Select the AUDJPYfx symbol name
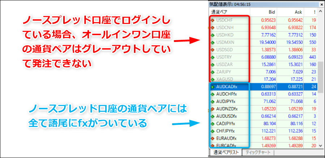325x158 pixels. pos(226,102)
